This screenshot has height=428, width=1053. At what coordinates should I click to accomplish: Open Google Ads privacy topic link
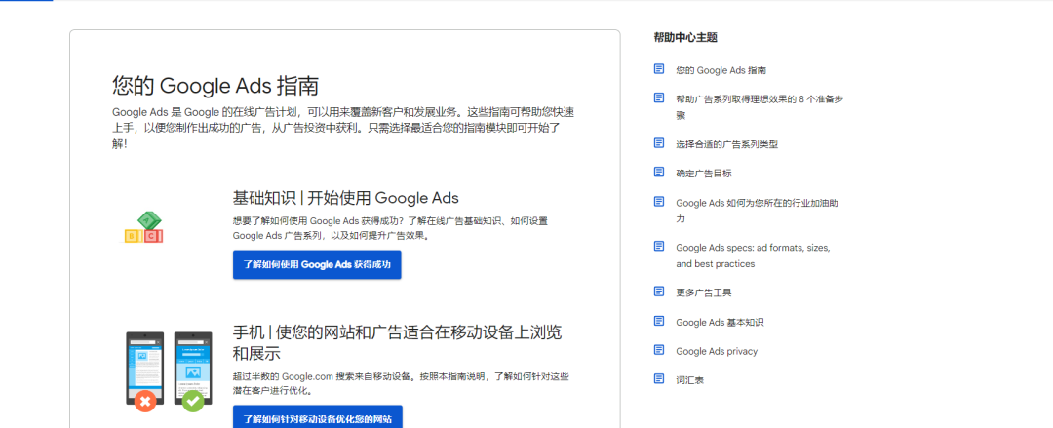click(x=717, y=351)
